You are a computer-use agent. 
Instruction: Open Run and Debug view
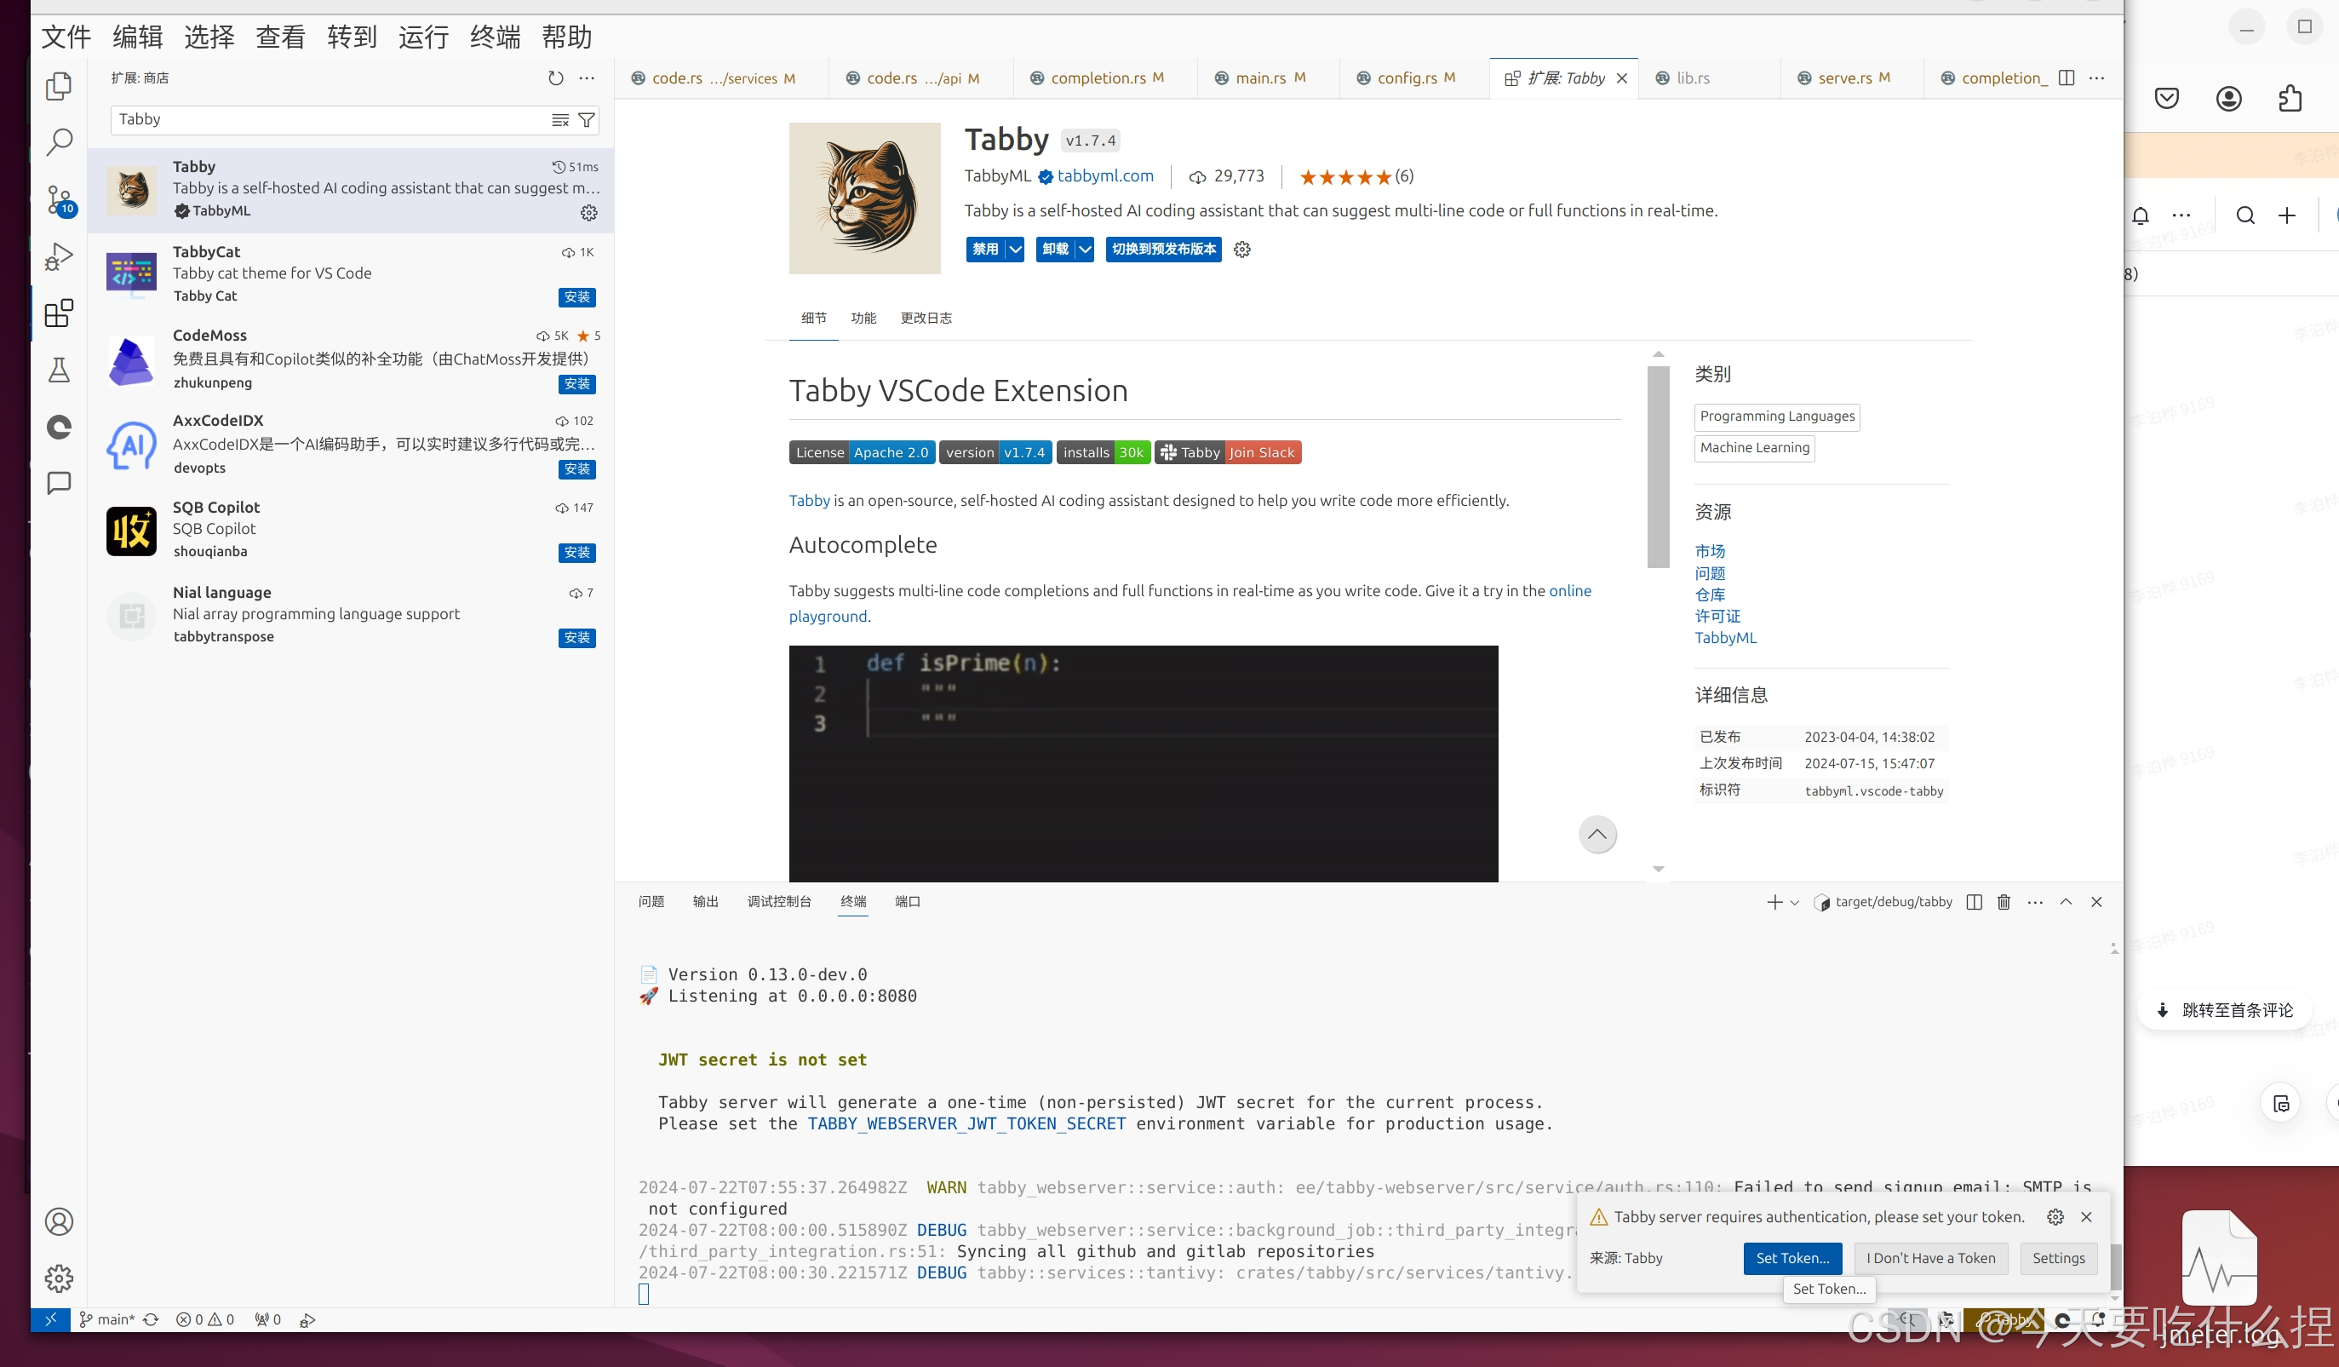tap(59, 256)
